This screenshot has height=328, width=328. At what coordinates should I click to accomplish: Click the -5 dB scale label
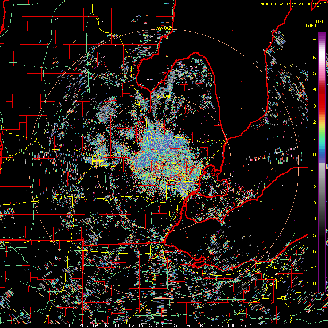(x=313, y=235)
